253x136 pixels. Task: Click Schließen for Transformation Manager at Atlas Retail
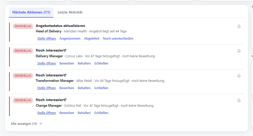point(101,88)
